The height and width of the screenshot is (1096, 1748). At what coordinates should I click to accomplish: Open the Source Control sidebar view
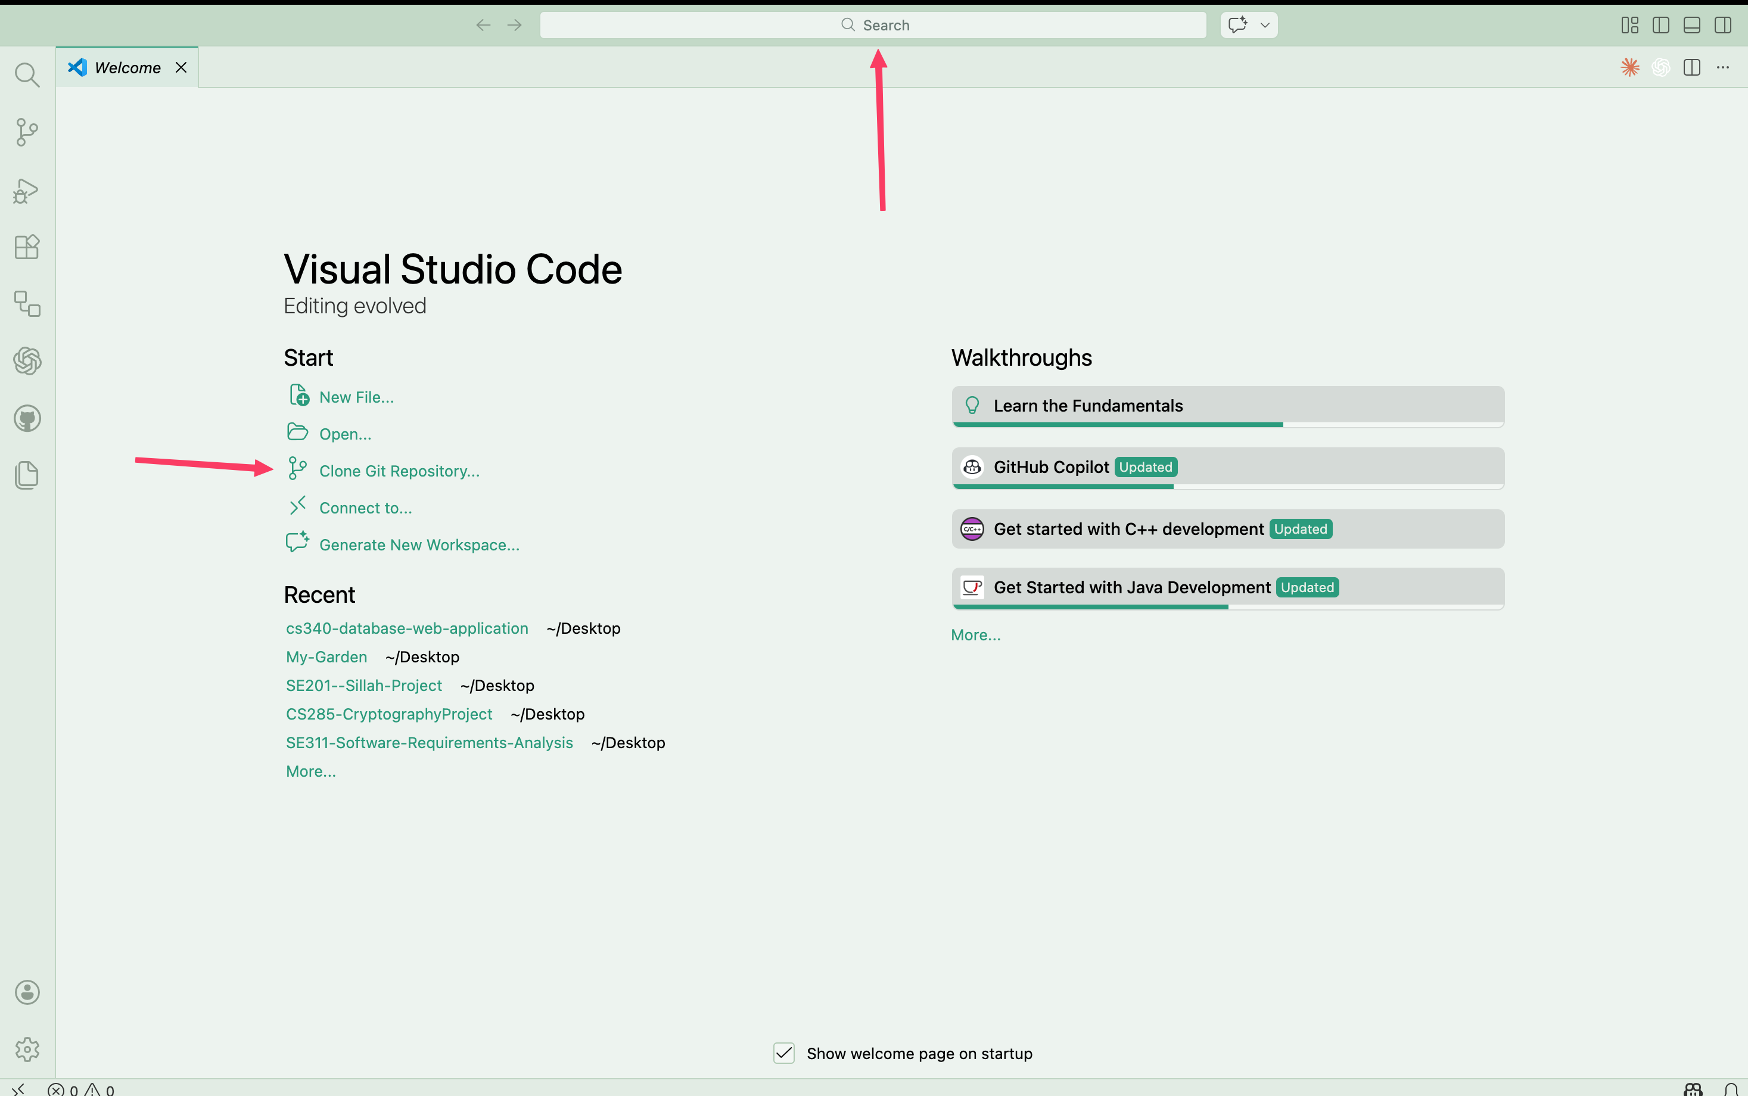[x=27, y=132]
